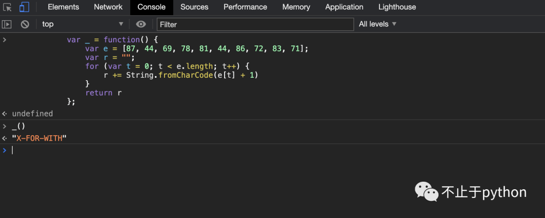Viewport: 545px width, 218px height.
Task: Select the Lighthouse tab
Action: click(397, 7)
